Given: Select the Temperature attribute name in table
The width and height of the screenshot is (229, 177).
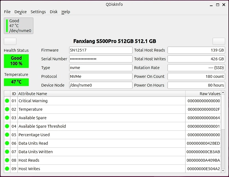Looking at the screenshot, I should pos(31,109).
